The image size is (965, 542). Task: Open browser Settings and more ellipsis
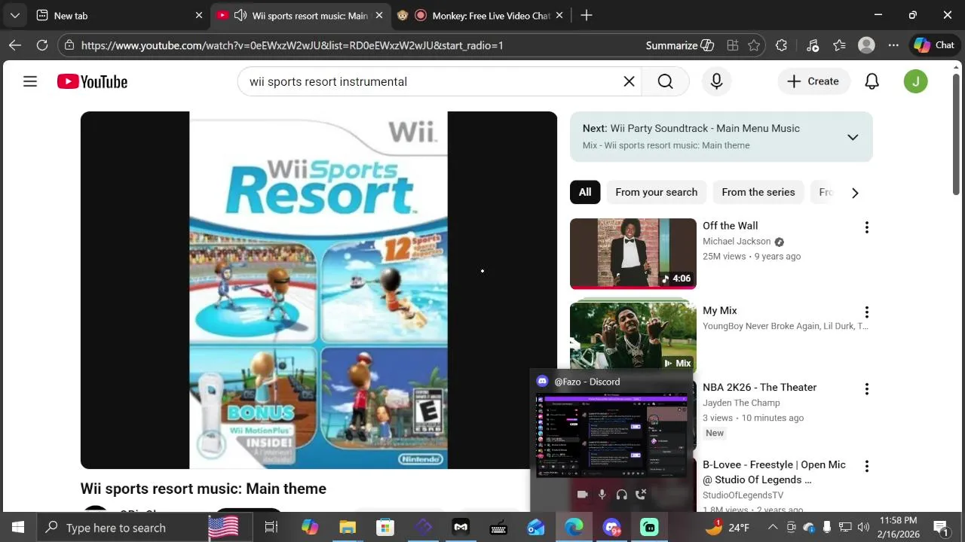[x=893, y=45]
